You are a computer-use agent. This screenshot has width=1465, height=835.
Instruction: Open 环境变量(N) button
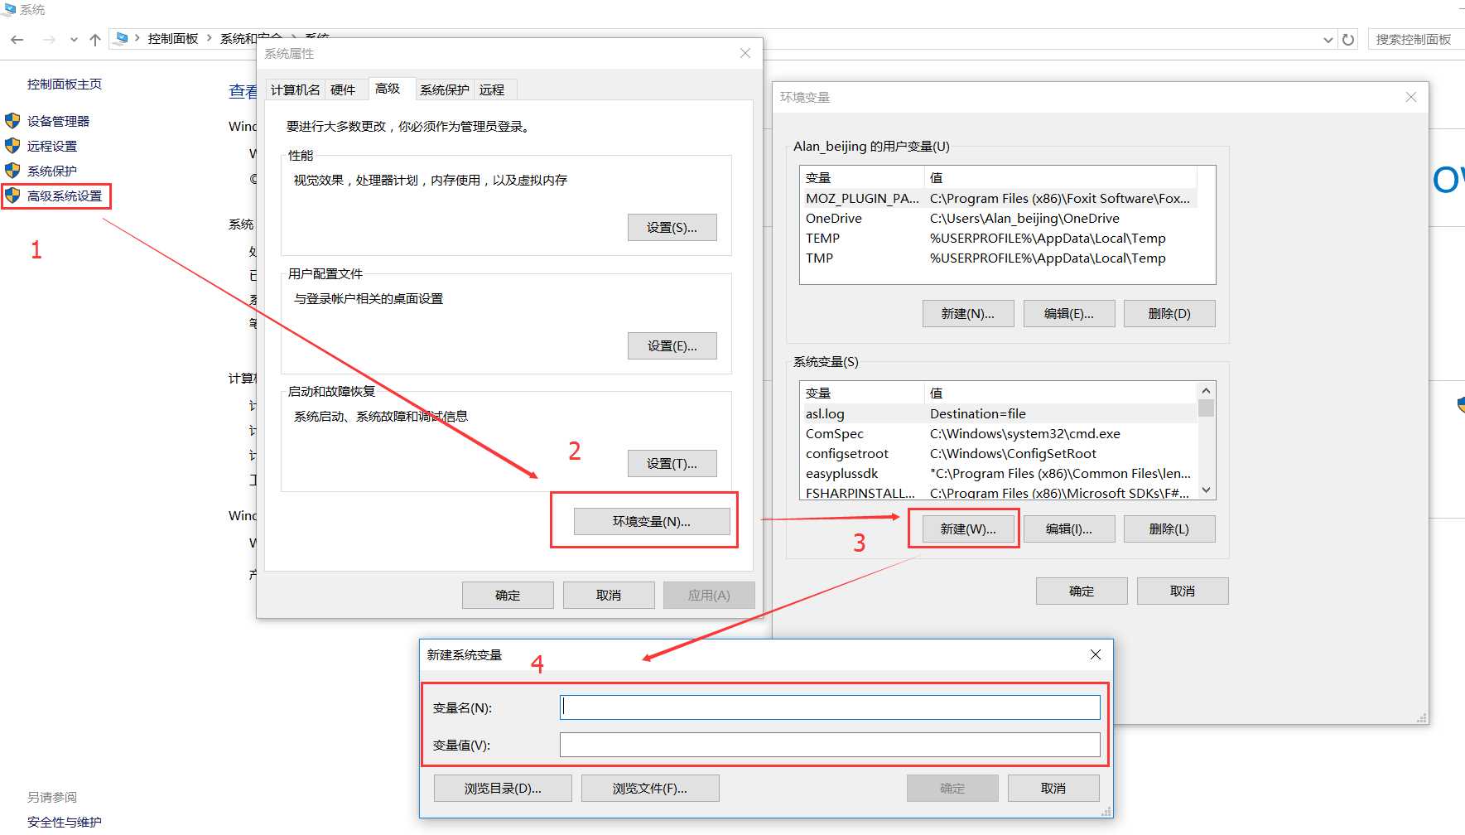[652, 521]
